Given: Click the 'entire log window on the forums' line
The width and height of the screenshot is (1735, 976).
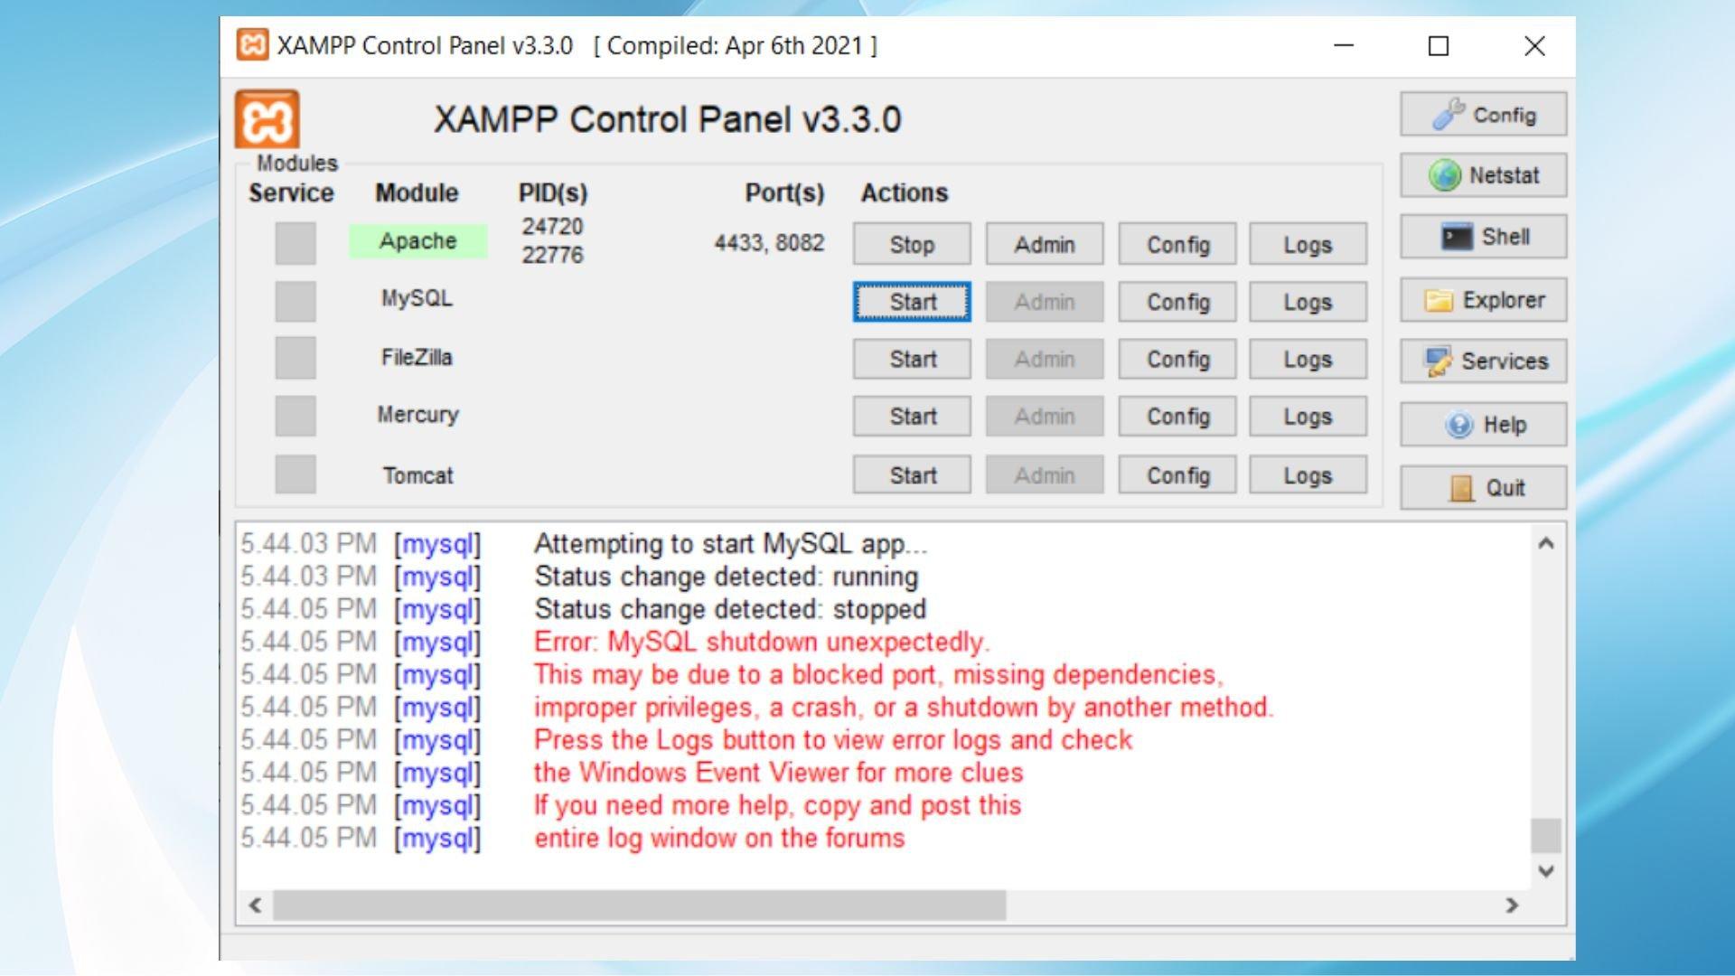Looking at the screenshot, I should coord(719,838).
